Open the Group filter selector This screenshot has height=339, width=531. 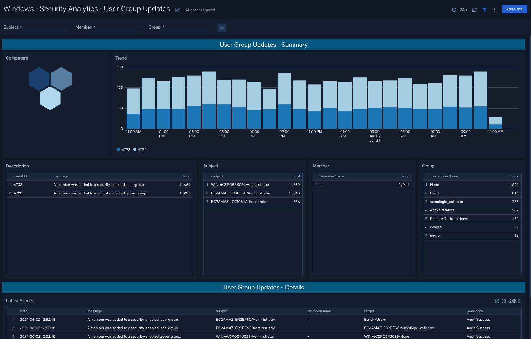185,28
